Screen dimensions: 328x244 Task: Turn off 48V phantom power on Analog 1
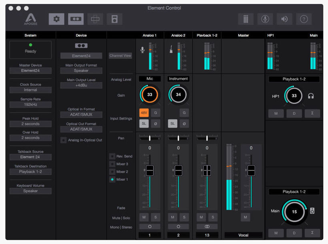click(144, 113)
